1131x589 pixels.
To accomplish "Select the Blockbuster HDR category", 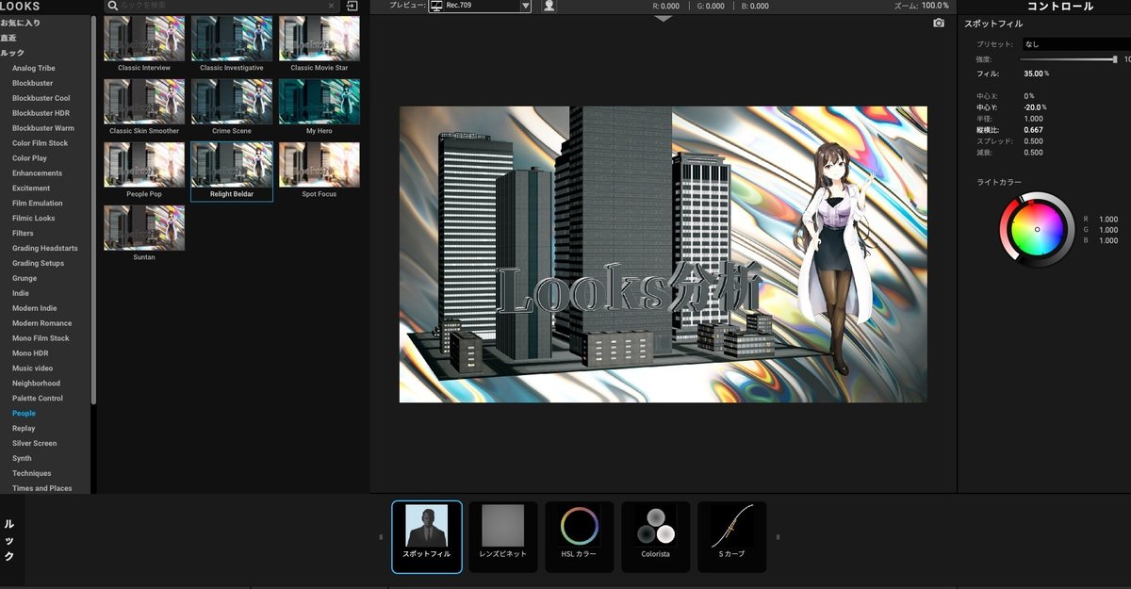I will coord(41,113).
